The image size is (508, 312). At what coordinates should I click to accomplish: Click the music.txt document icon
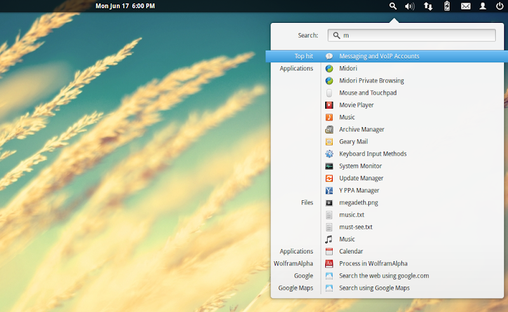point(329,215)
